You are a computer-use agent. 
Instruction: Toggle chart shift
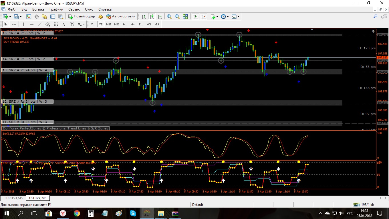tap(203, 17)
